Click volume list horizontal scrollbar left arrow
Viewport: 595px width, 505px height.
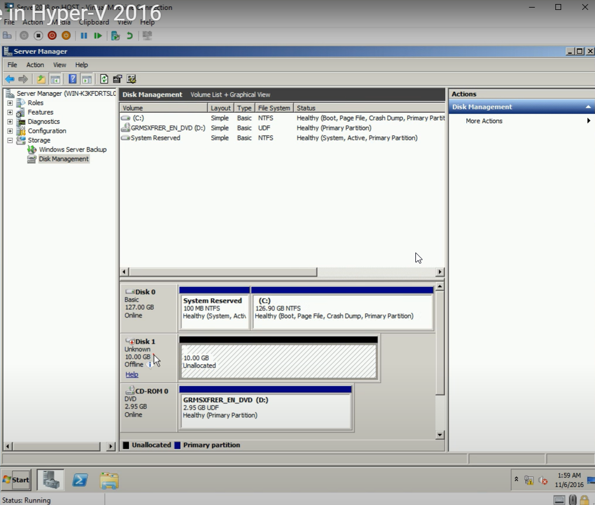(124, 272)
